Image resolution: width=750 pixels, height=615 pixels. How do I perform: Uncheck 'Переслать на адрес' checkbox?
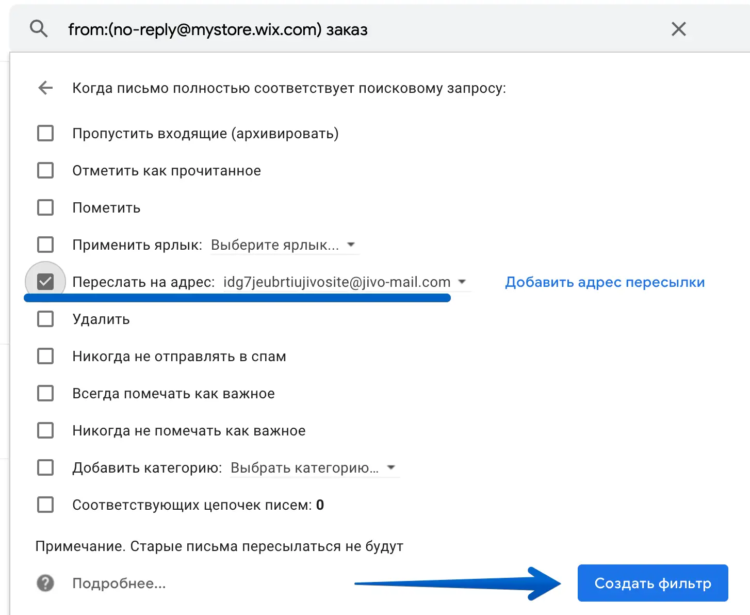tap(45, 282)
